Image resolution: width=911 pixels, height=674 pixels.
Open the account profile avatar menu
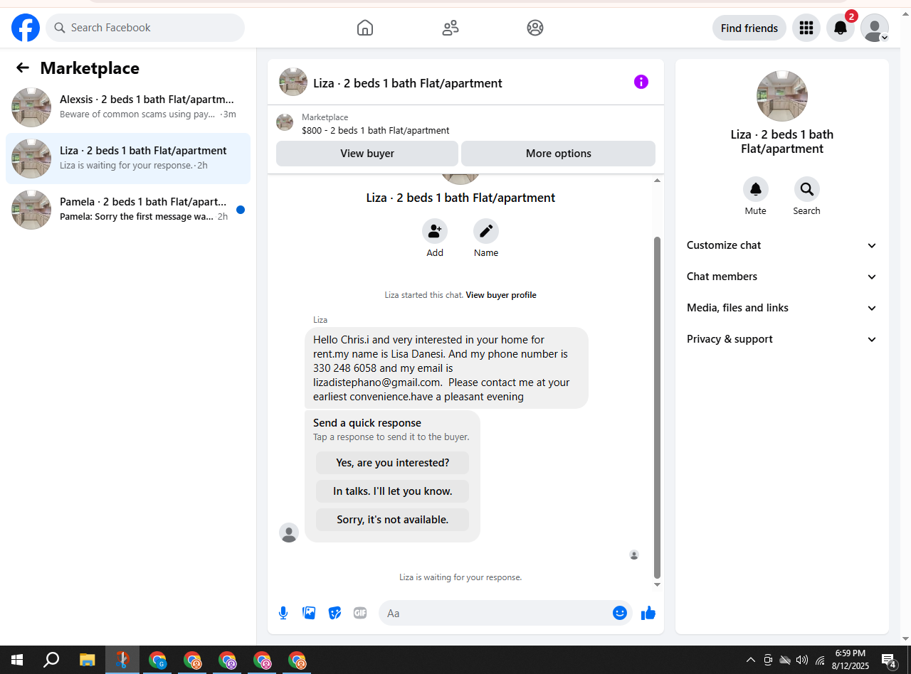click(875, 28)
